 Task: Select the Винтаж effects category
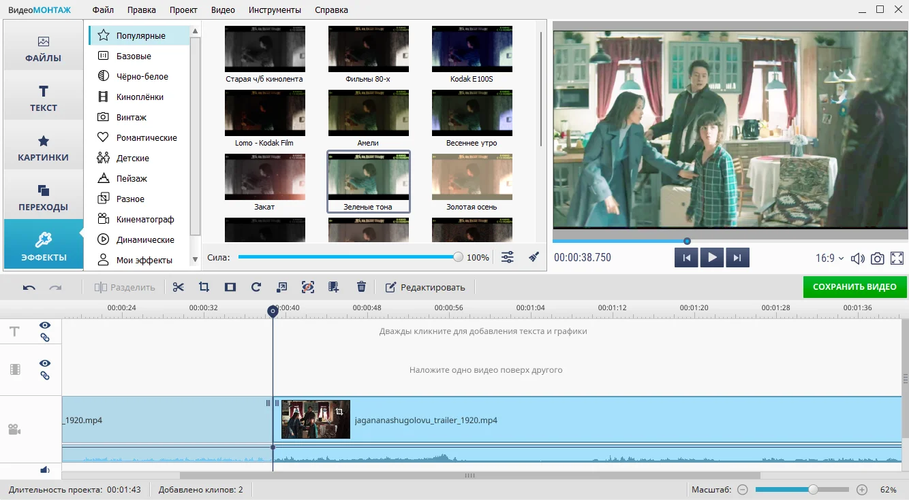click(140, 117)
